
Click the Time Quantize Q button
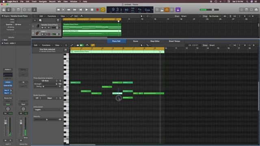coord(61,81)
